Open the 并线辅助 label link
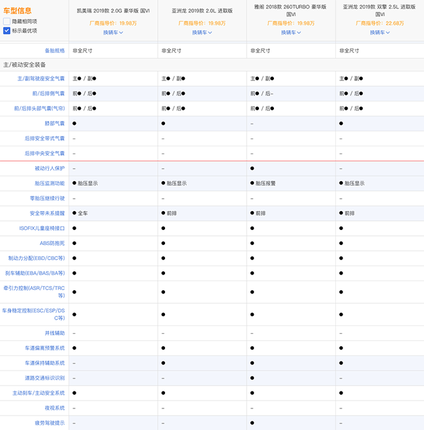This screenshot has height=430, width=424. (x=55, y=333)
